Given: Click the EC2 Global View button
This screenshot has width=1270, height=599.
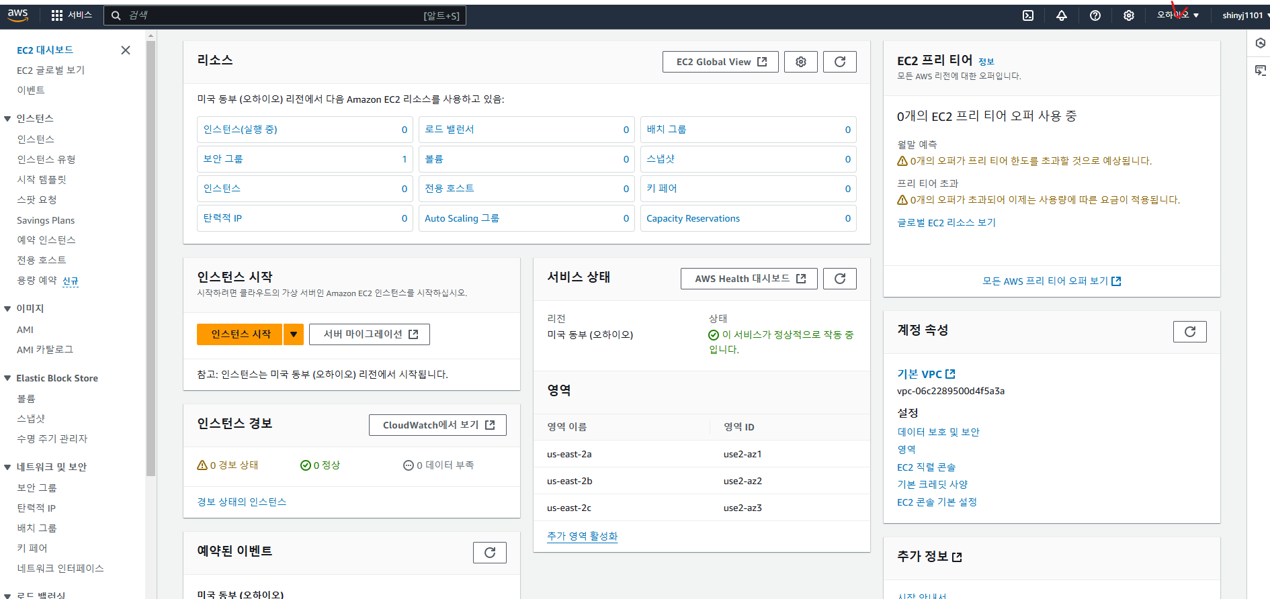Looking at the screenshot, I should 720,62.
